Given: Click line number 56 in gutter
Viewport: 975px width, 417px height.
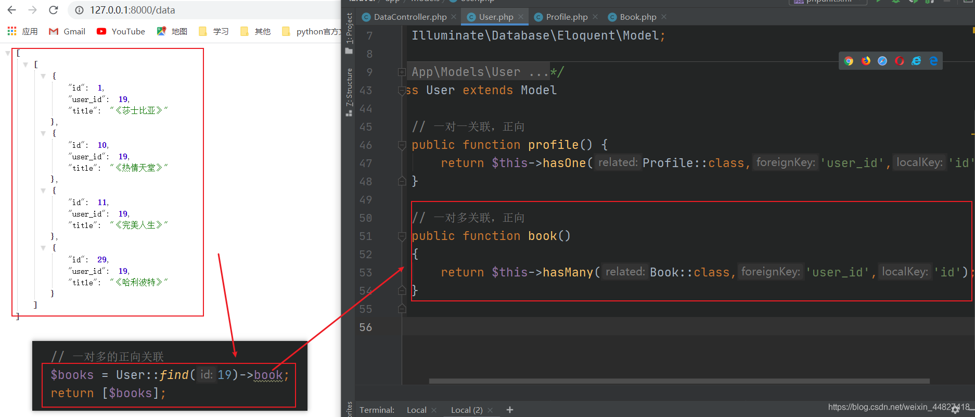Looking at the screenshot, I should click(x=366, y=327).
